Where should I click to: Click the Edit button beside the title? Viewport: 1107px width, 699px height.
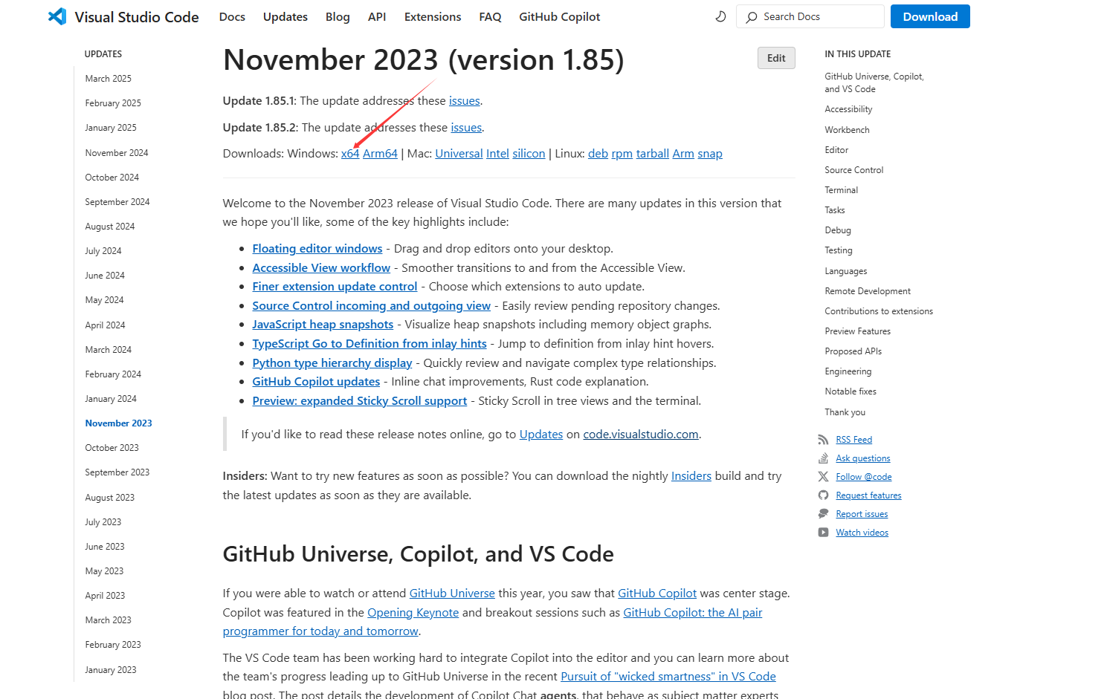(x=776, y=58)
